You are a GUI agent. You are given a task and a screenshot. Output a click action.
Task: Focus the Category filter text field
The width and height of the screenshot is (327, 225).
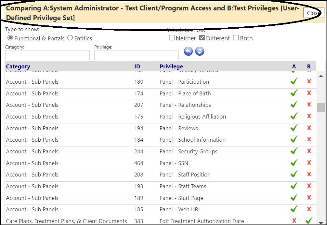tap(47, 55)
